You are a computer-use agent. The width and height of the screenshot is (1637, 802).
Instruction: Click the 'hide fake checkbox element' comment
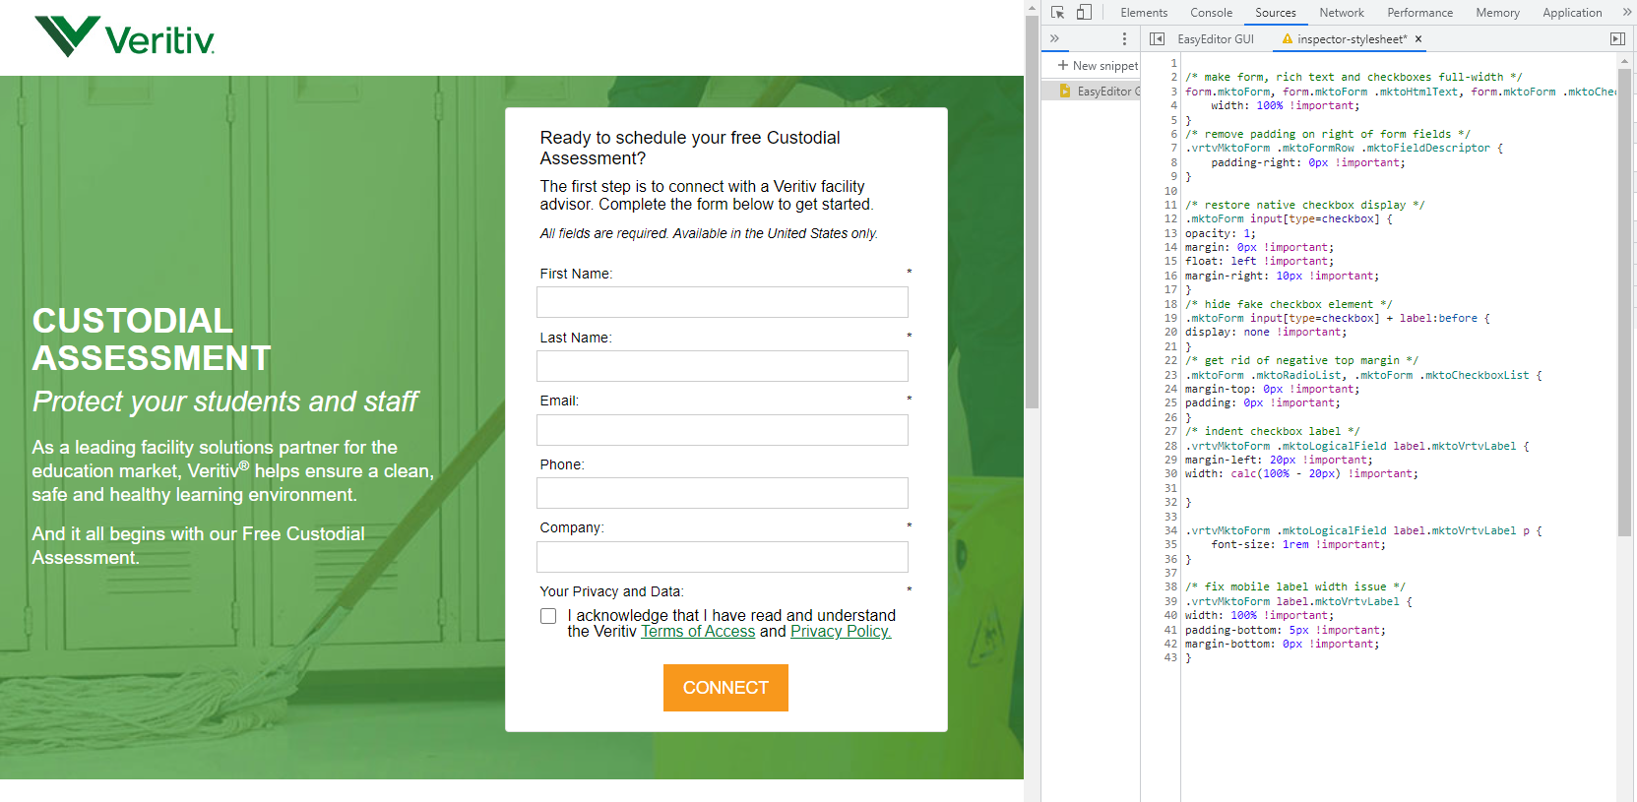(1289, 304)
